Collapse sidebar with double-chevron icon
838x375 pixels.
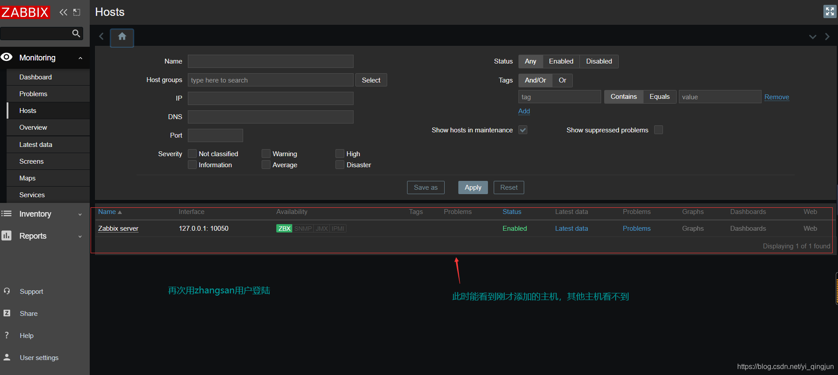point(63,12)
